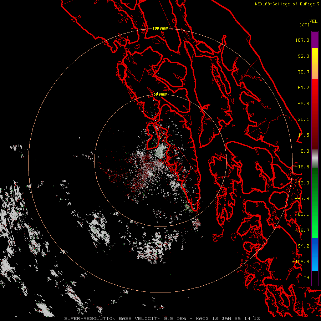Click the [KT] units label
321x321 pixels.
click(305, 25)
